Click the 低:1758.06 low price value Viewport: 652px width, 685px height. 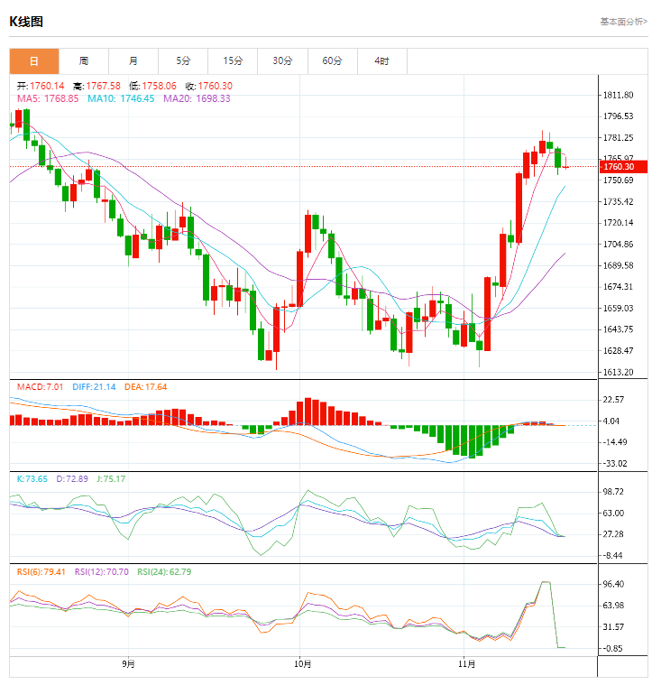click(x=152, y=86)
